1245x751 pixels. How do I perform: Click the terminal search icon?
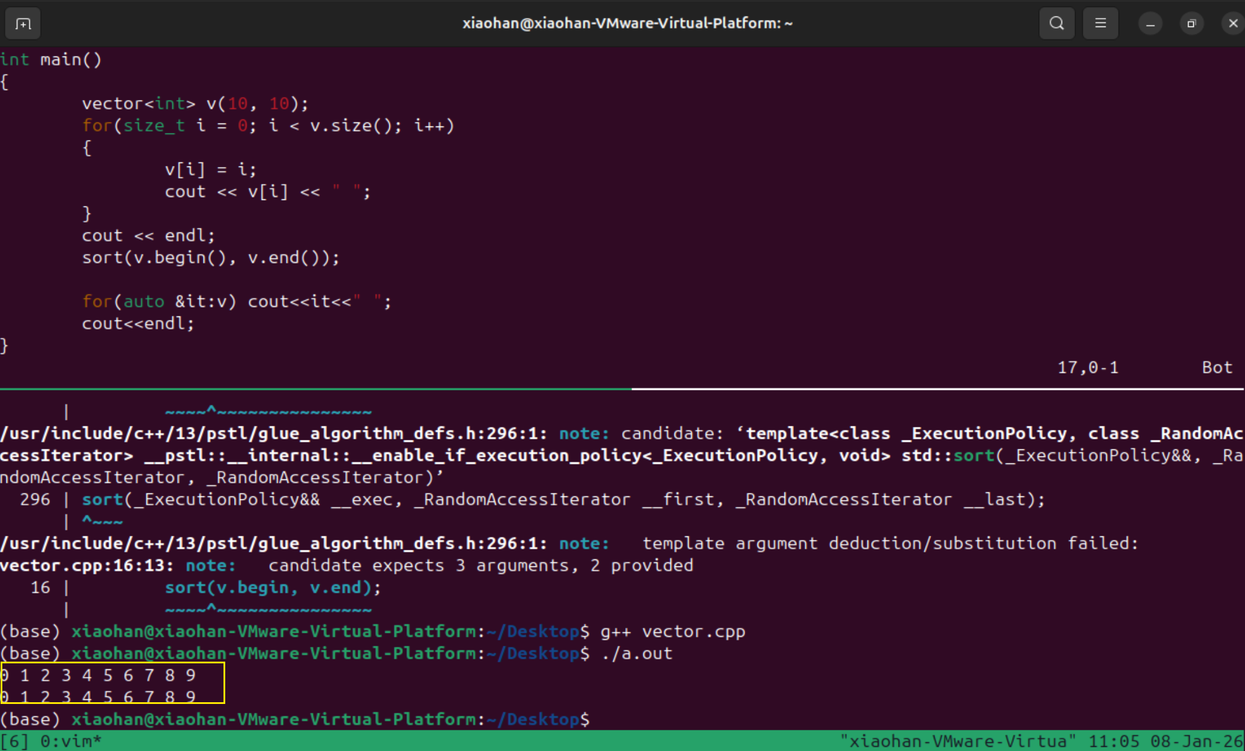(1056, 24)
